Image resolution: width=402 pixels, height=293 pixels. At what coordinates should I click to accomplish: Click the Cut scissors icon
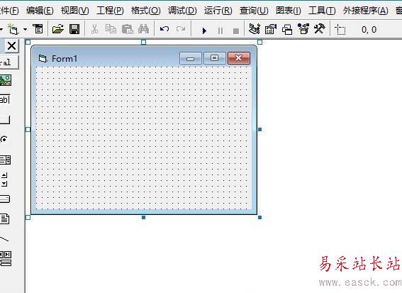pos(94,29)
